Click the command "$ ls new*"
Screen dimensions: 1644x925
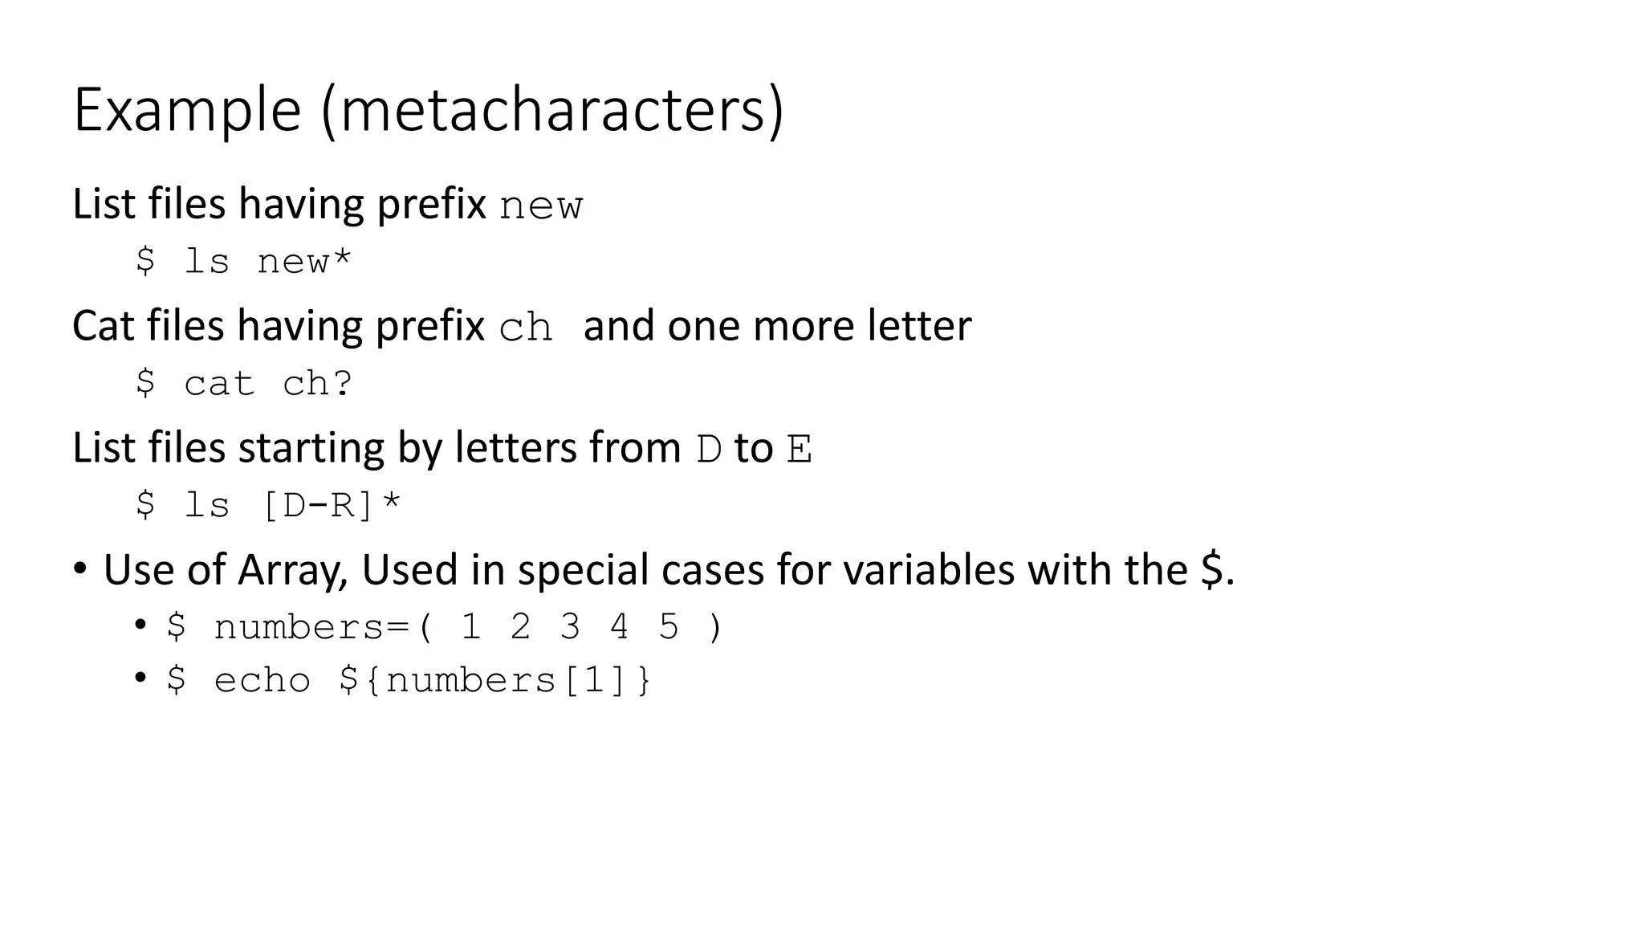243,261
